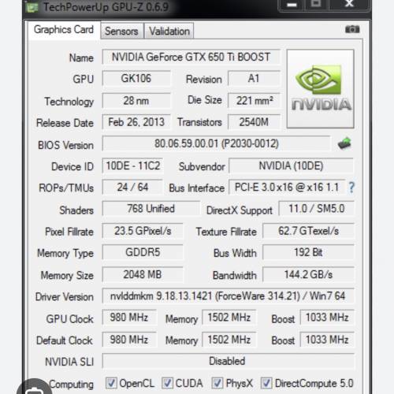
Task: Click the Default Clock field 980 MHz
Action: 129,340
